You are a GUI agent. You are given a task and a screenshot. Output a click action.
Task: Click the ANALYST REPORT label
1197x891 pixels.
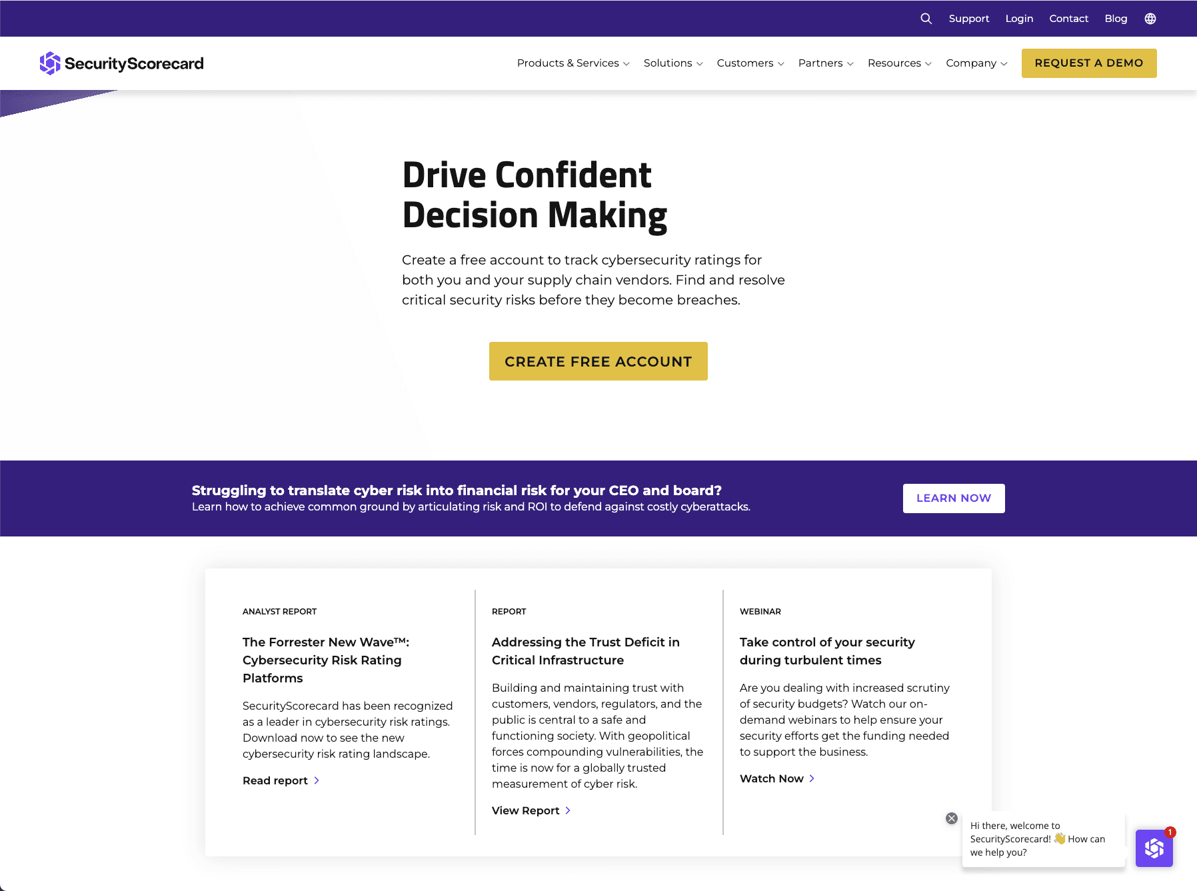[x=280, y=611]
